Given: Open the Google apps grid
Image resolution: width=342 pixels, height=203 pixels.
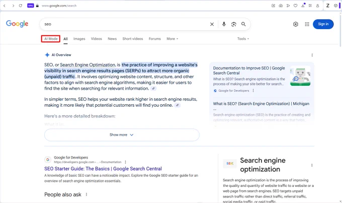Looking at the screenshot, I should (307, 24).
